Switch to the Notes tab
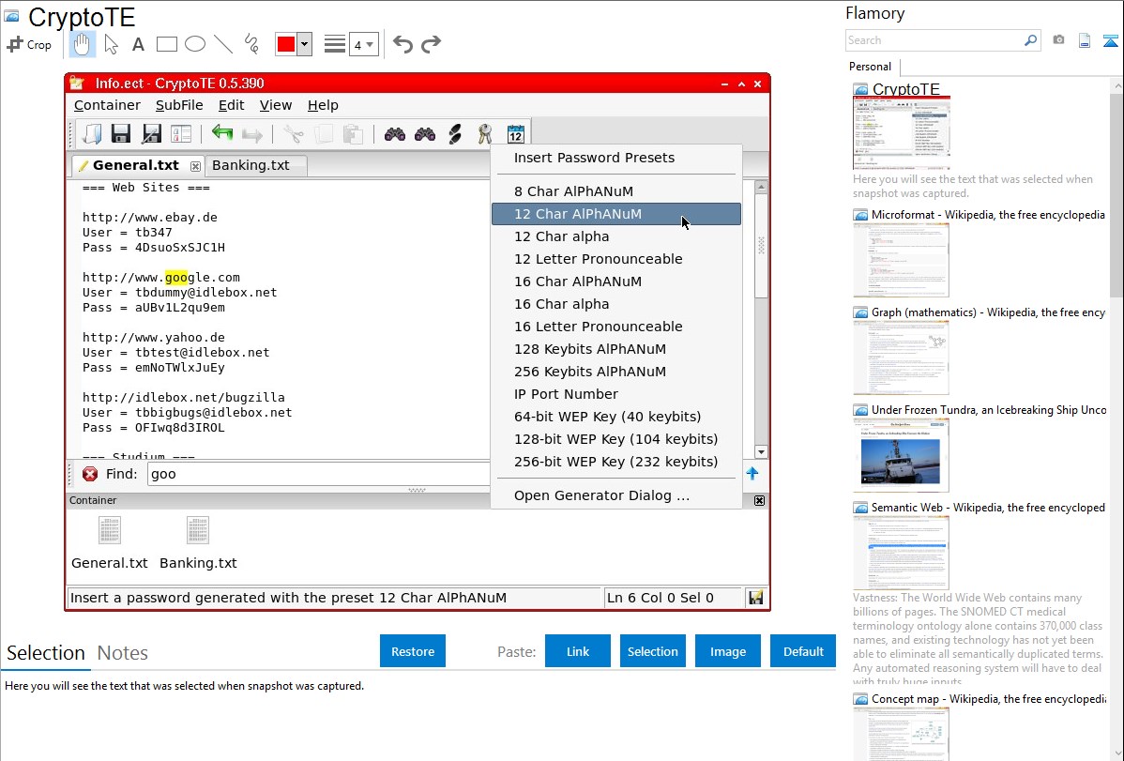This screenshot has height=761, width=1124. [123, 653]
